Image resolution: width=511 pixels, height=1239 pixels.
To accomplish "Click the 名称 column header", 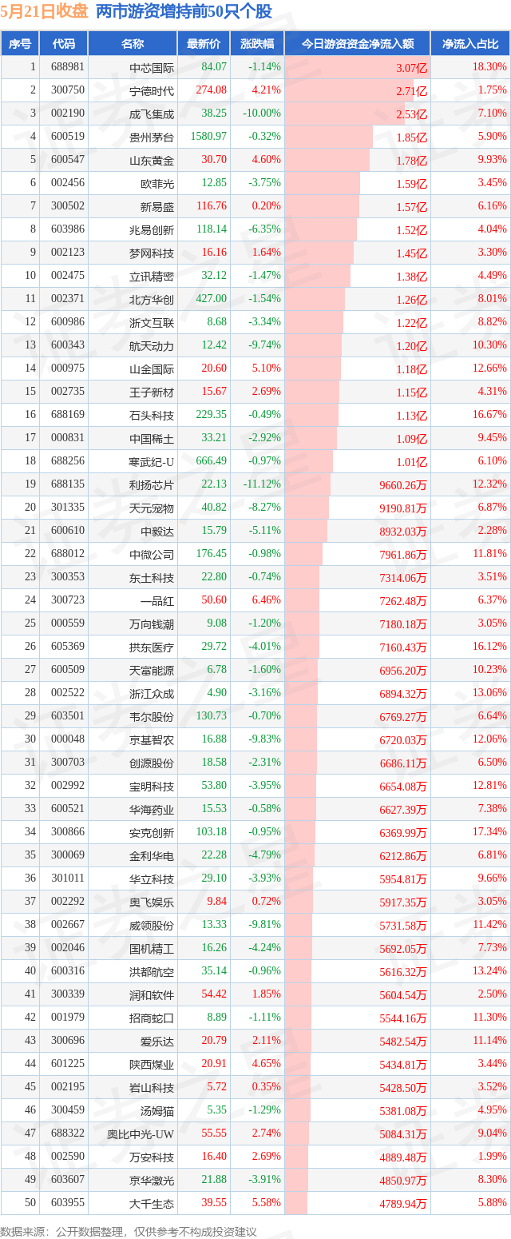I will coord(133,44).
